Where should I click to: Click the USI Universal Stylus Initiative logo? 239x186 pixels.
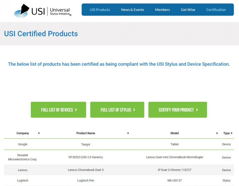[x=43, y=11]
